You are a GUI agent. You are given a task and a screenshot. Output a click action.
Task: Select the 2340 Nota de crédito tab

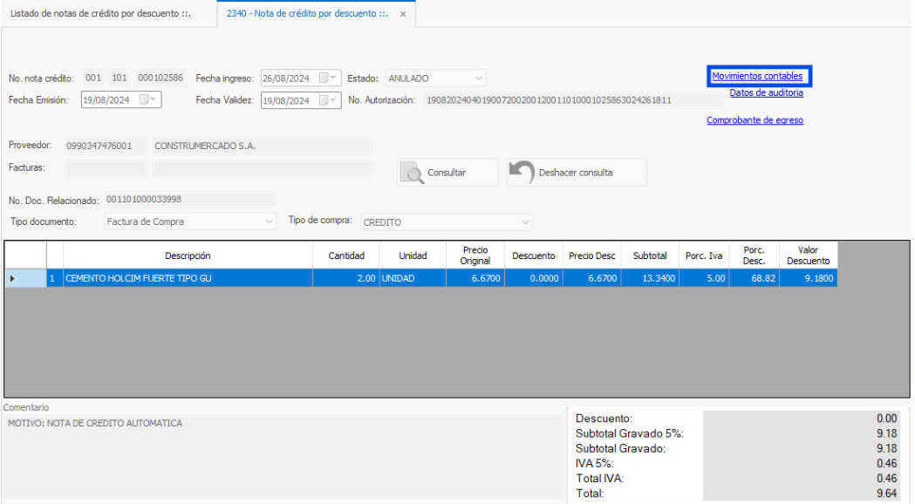point(306,15)
